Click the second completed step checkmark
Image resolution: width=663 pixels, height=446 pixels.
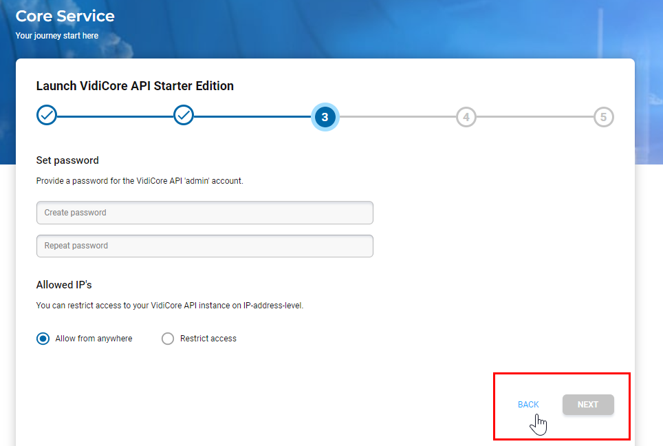coord(184,116)
